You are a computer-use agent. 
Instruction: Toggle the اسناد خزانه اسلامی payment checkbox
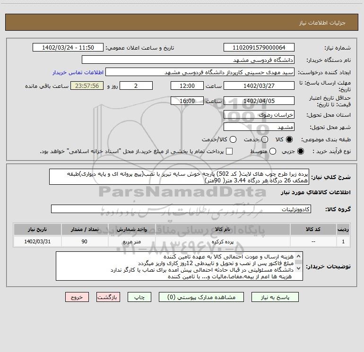pos(229,151)
